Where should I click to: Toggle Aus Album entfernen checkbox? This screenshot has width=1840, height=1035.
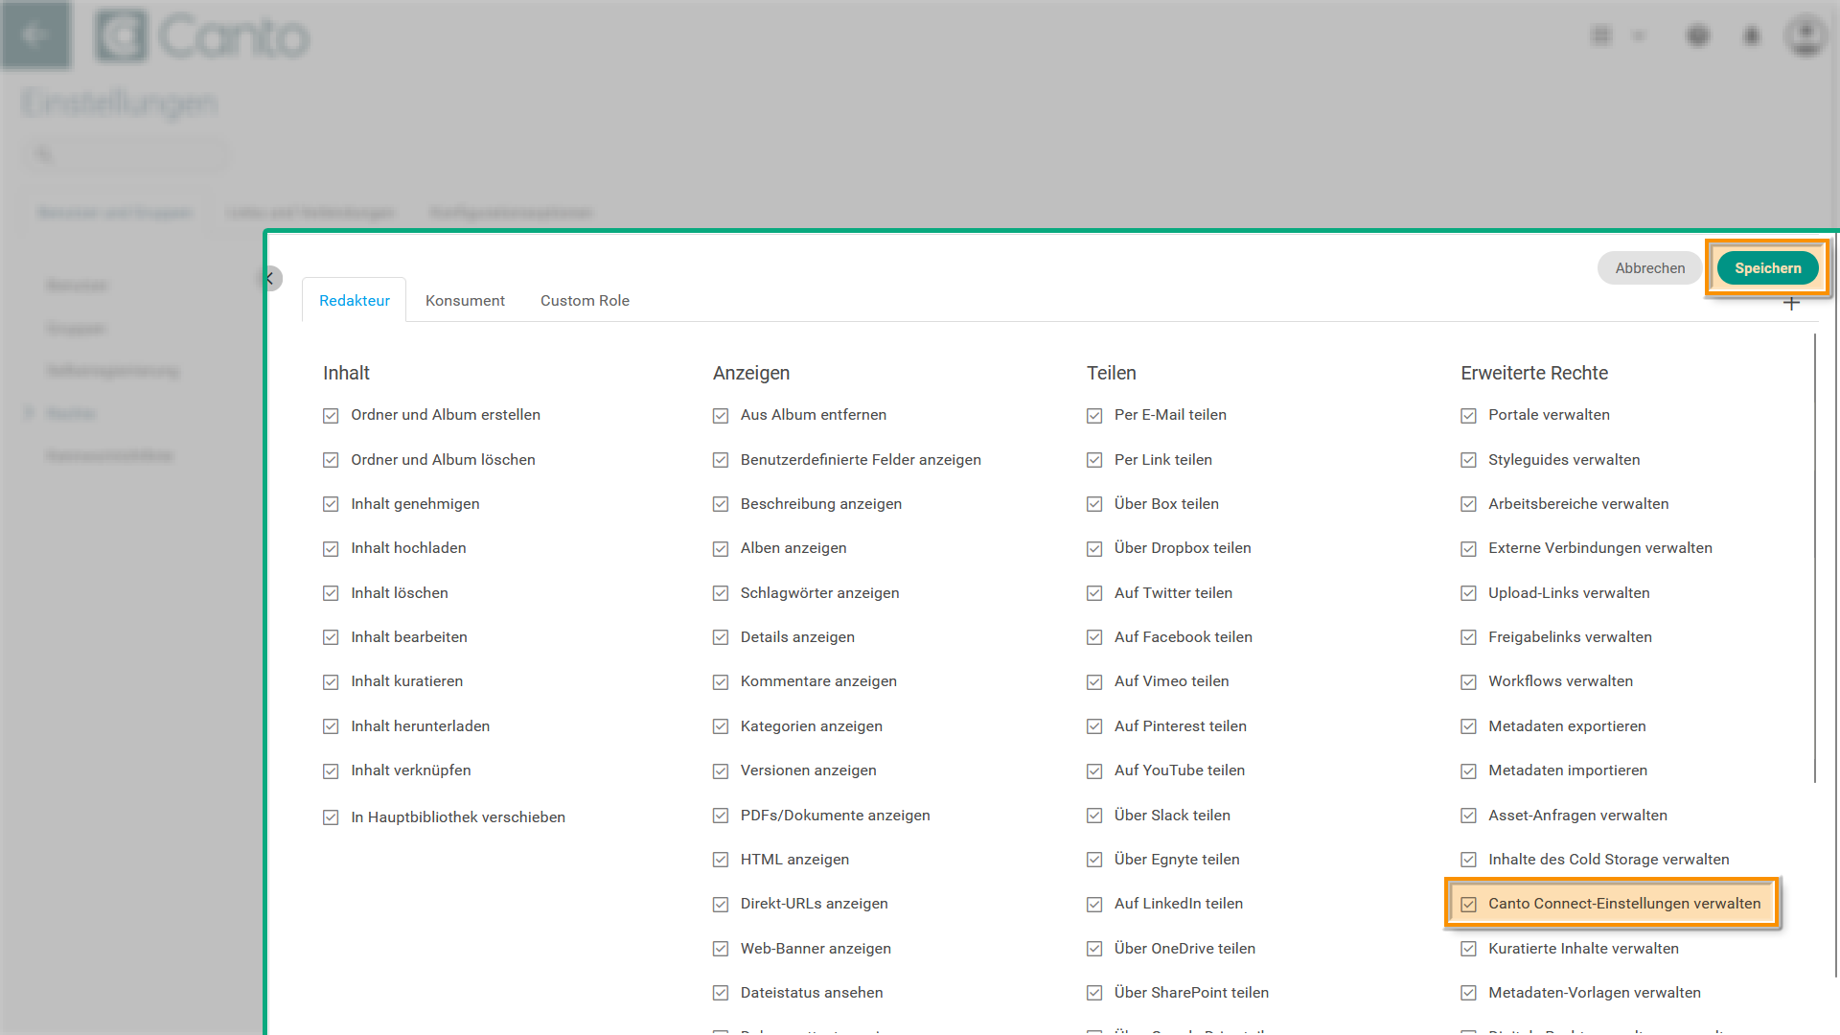point(721,416)
